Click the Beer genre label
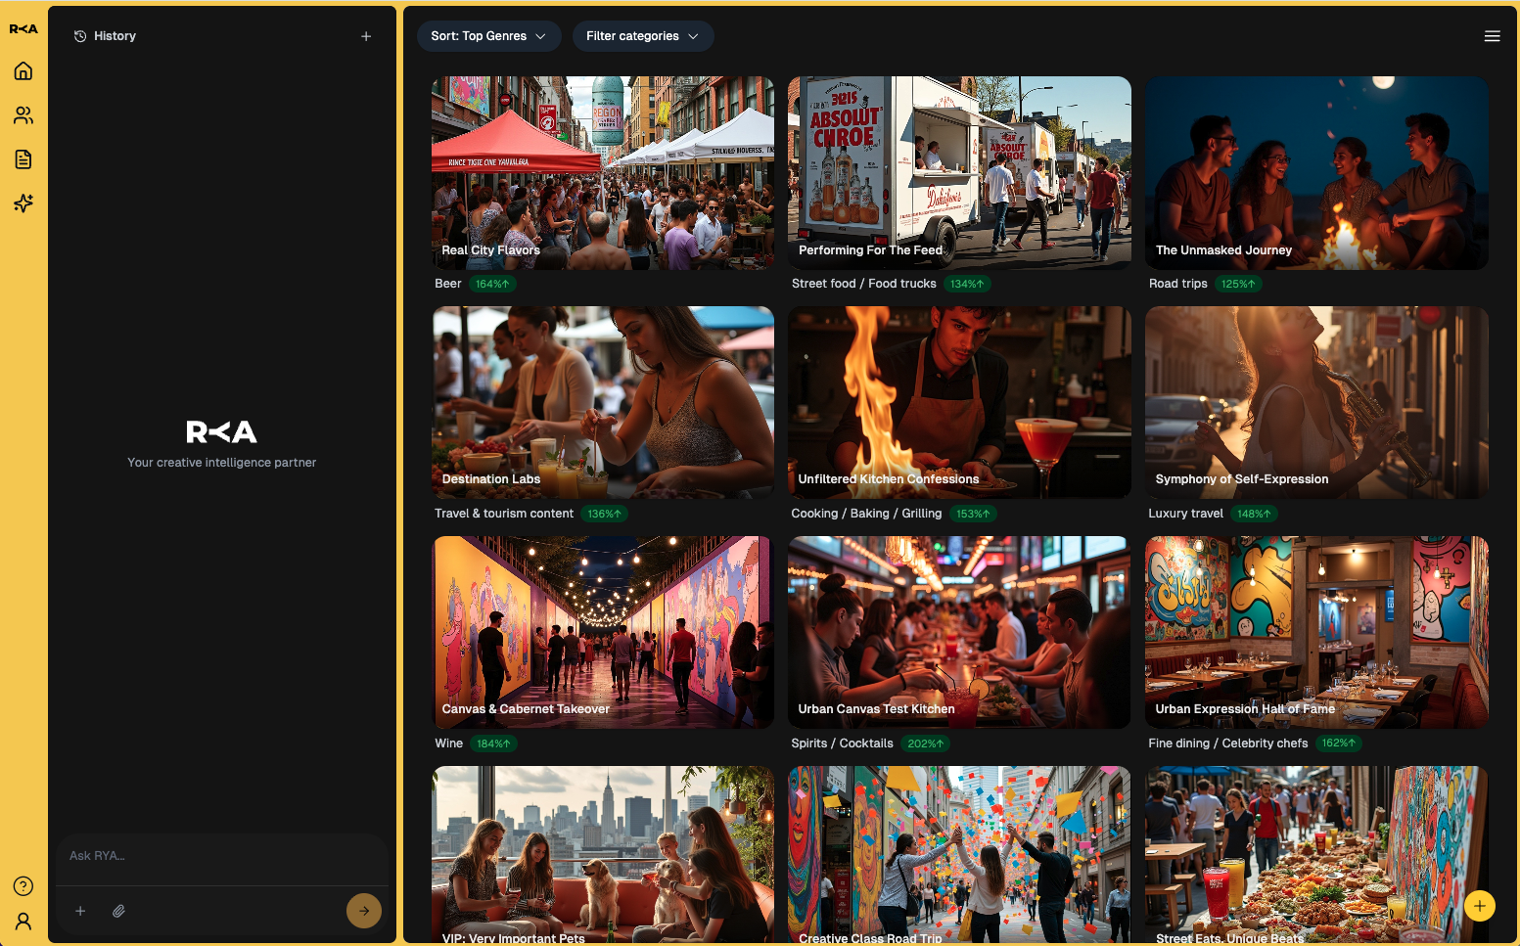1520x946 pixels. click(448, 284)
